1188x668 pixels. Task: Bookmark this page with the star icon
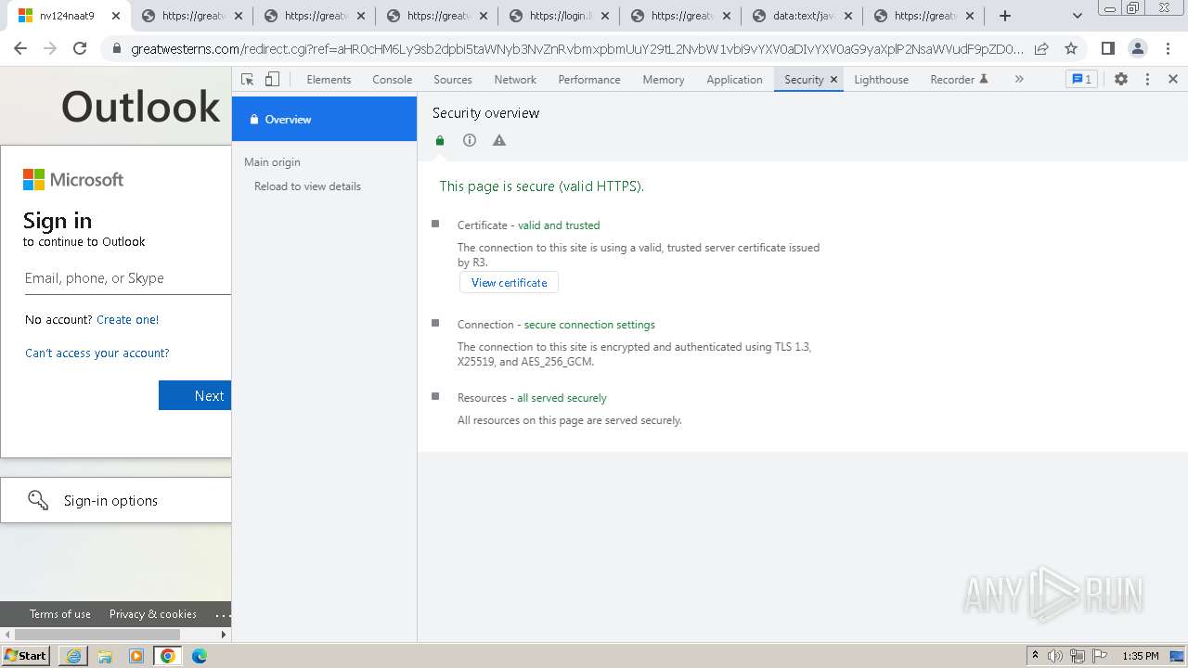click(1071, 49)
